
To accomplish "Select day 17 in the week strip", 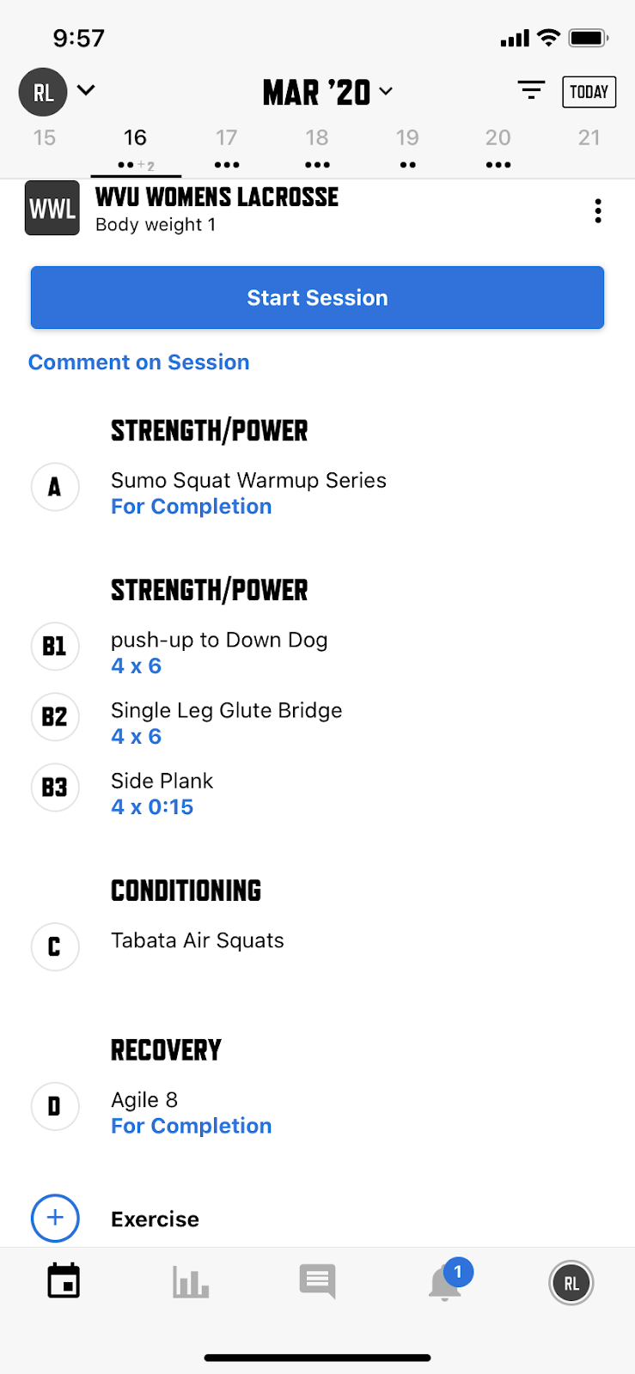I will pos(227,146).
